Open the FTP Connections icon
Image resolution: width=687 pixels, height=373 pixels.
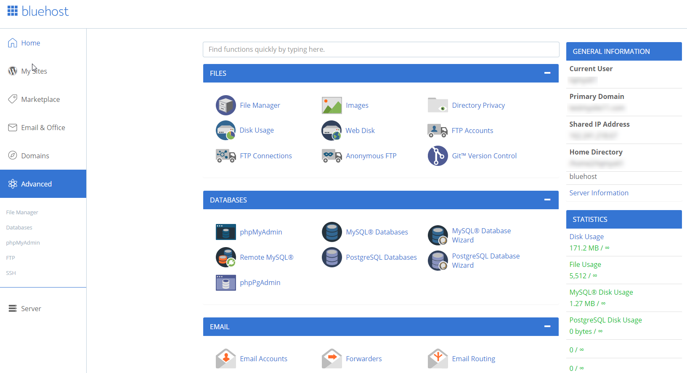[226, 156]
